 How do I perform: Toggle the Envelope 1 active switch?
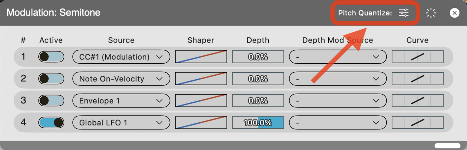pos(51,101)
